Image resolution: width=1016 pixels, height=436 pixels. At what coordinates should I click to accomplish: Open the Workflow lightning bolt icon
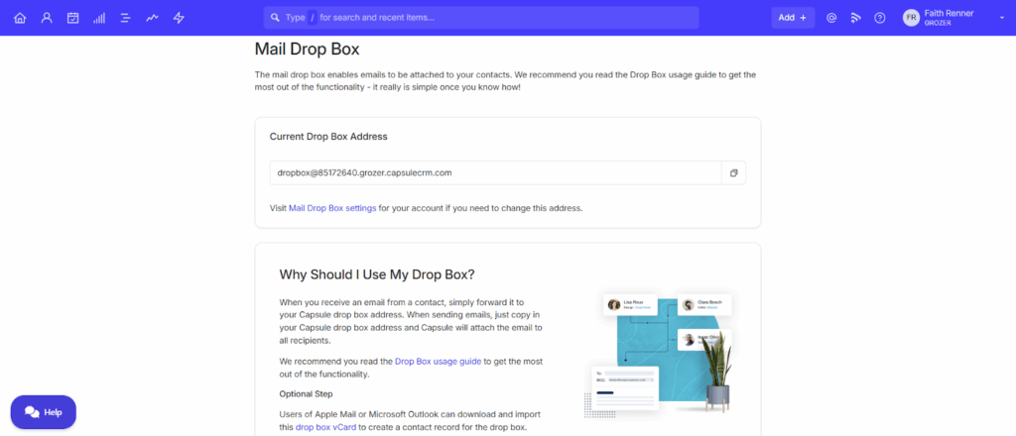(179, 18)
